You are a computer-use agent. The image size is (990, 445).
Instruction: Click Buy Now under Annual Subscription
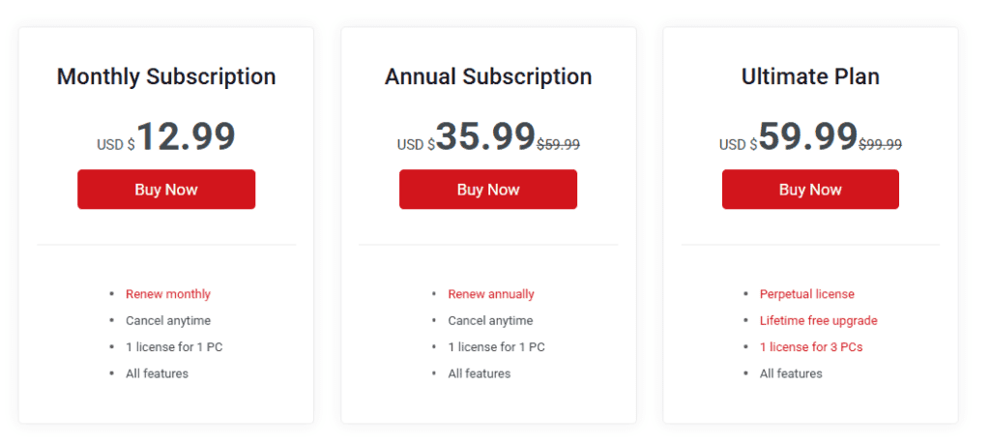[488, 190]
